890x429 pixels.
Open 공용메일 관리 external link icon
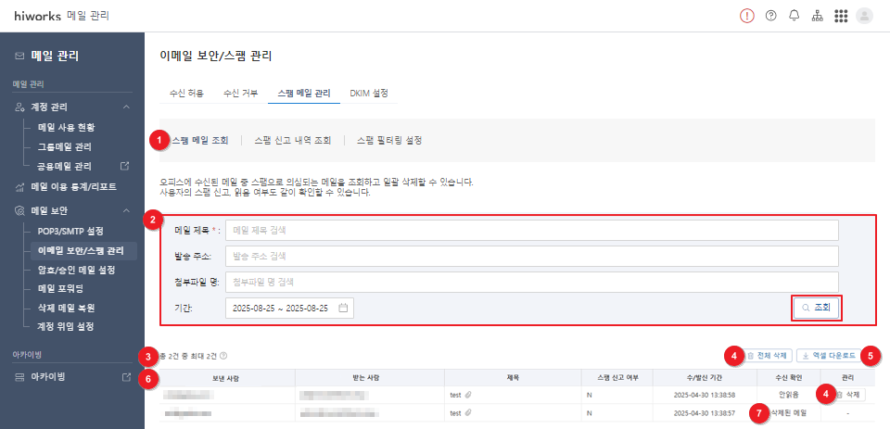(125, 166)
